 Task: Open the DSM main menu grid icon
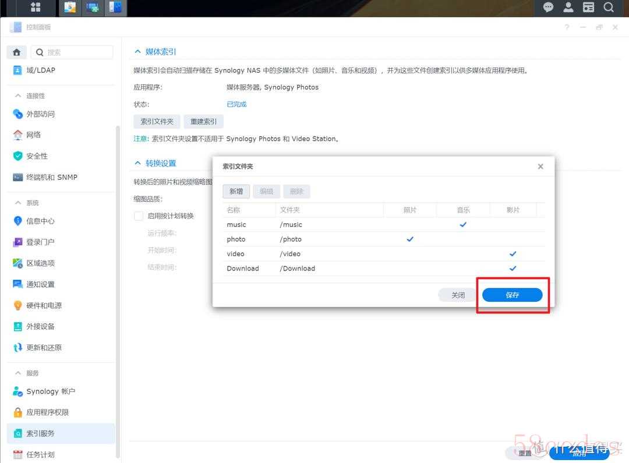pyautogui.click(x=36, y=7)
